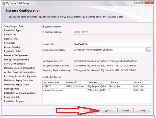156x118 pixels.
Task: Select Setup Support Rules step
Action: [x=14, y=26]
